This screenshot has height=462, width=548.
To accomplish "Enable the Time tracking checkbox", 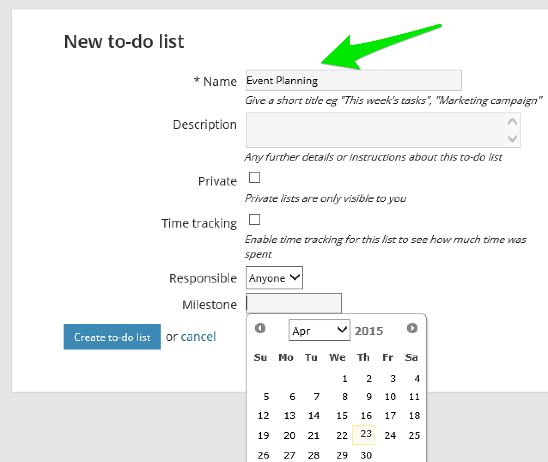I will pos(255,219).
